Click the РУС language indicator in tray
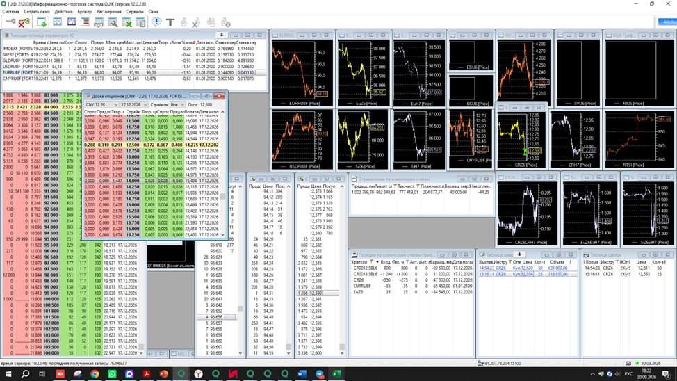Image resolution: width=677 pixels, height=381 pixels. (x=628, y=373)
